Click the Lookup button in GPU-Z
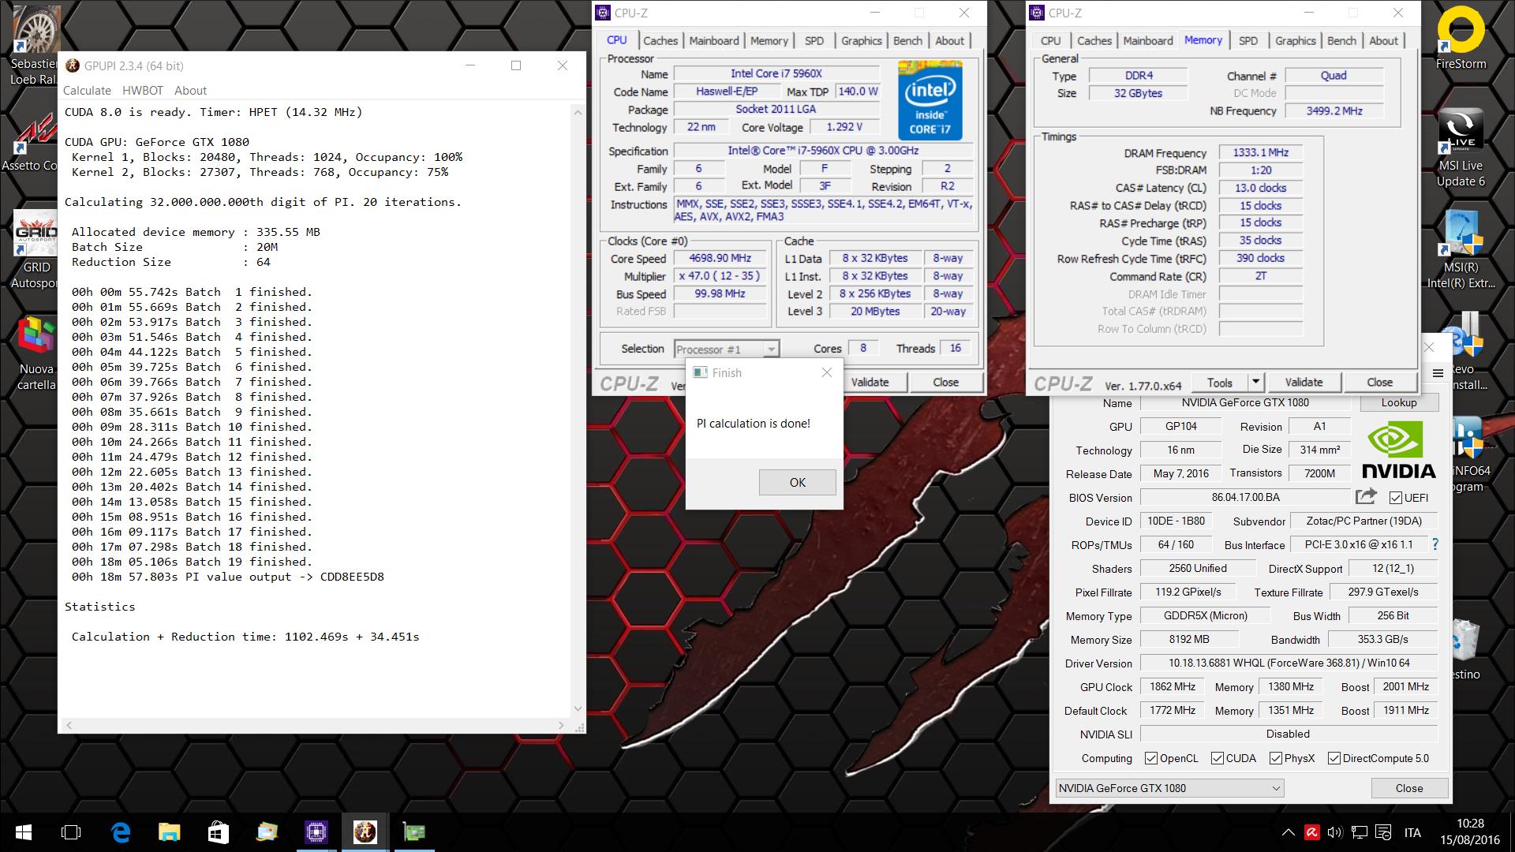This screenshot has width=1515, height=852. pyautogui.click(x=1399, y=402)
